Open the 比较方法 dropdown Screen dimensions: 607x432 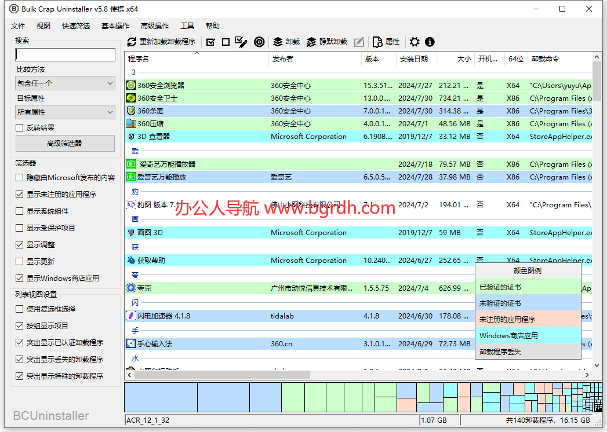click(65, 83)
